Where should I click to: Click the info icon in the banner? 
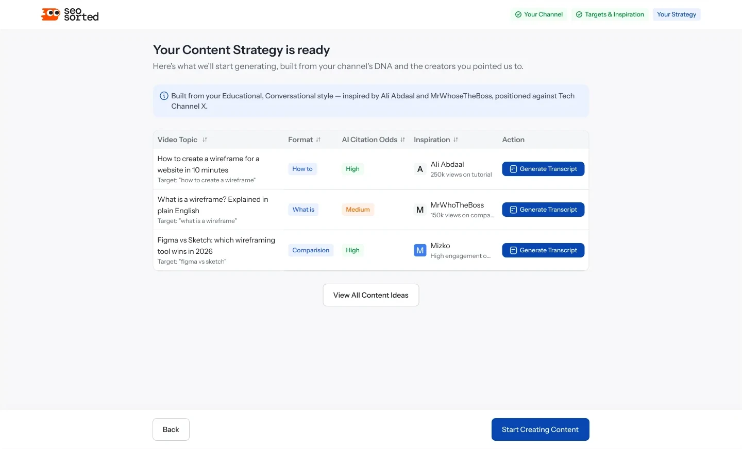point(164,96)
